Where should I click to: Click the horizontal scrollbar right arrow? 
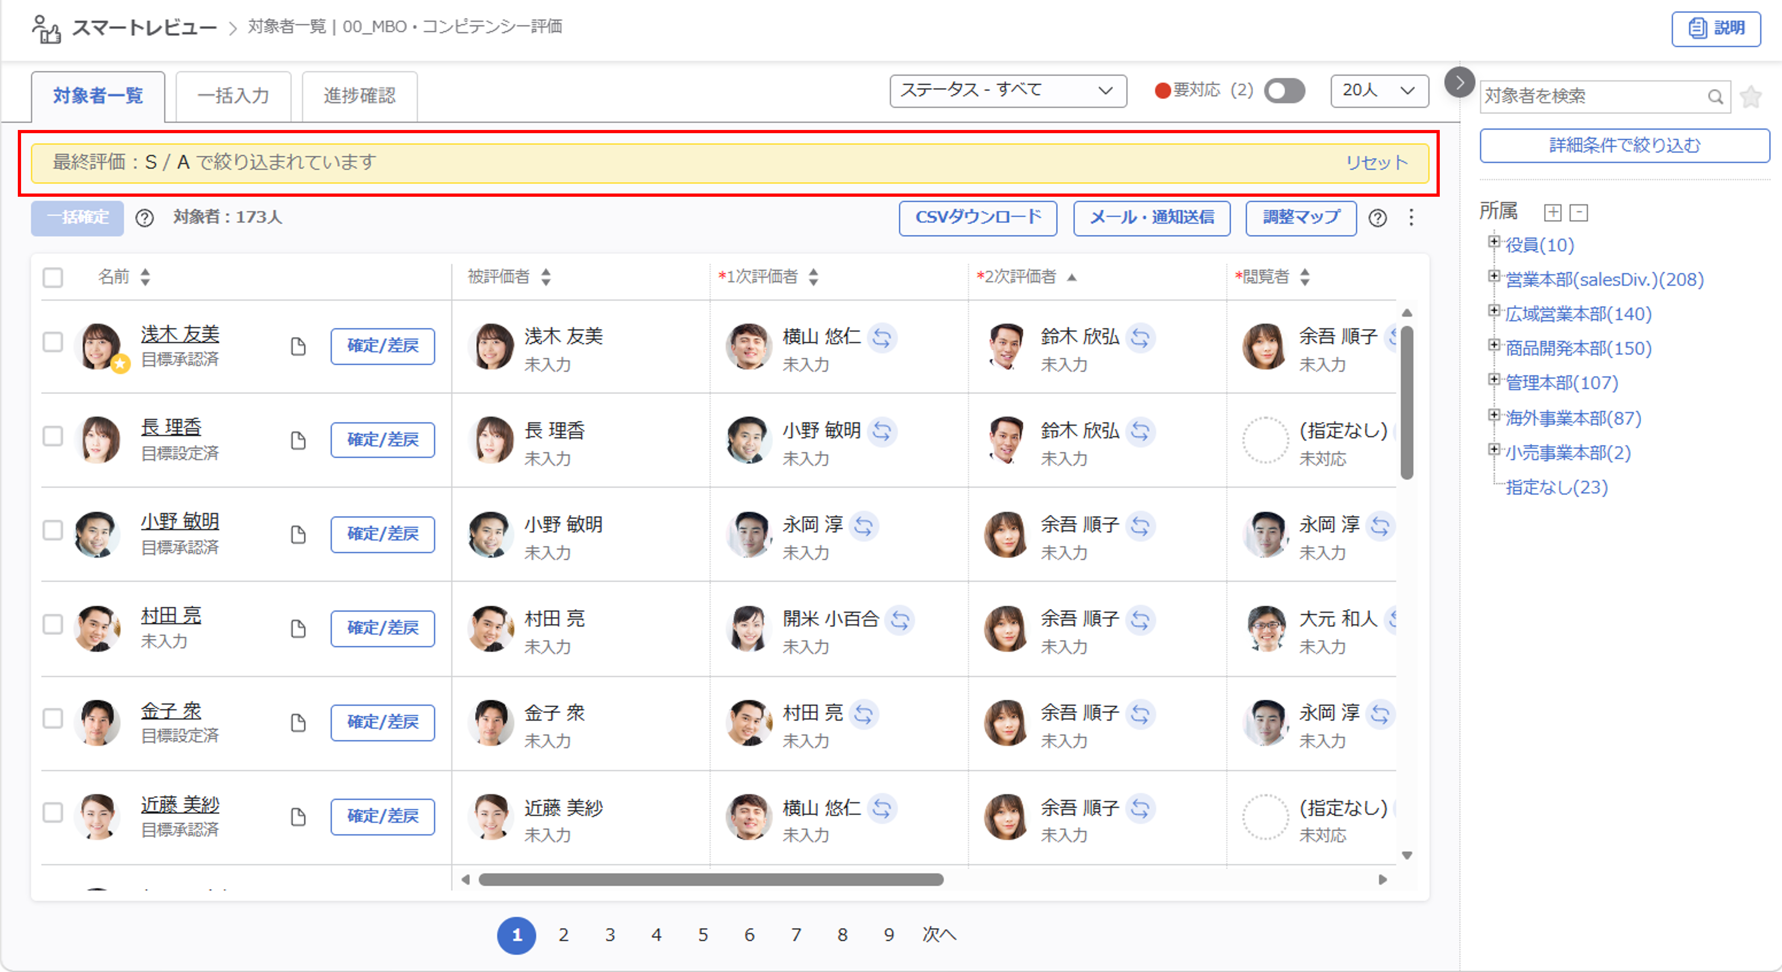pos(1382,879)
